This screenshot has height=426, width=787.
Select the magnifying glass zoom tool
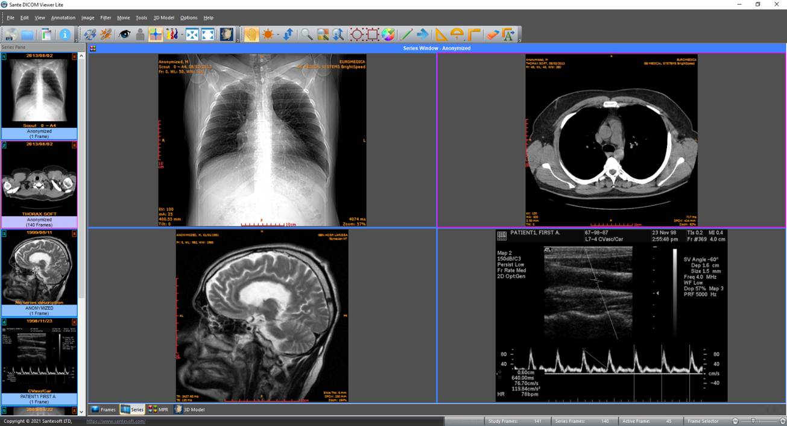(307, 34)
